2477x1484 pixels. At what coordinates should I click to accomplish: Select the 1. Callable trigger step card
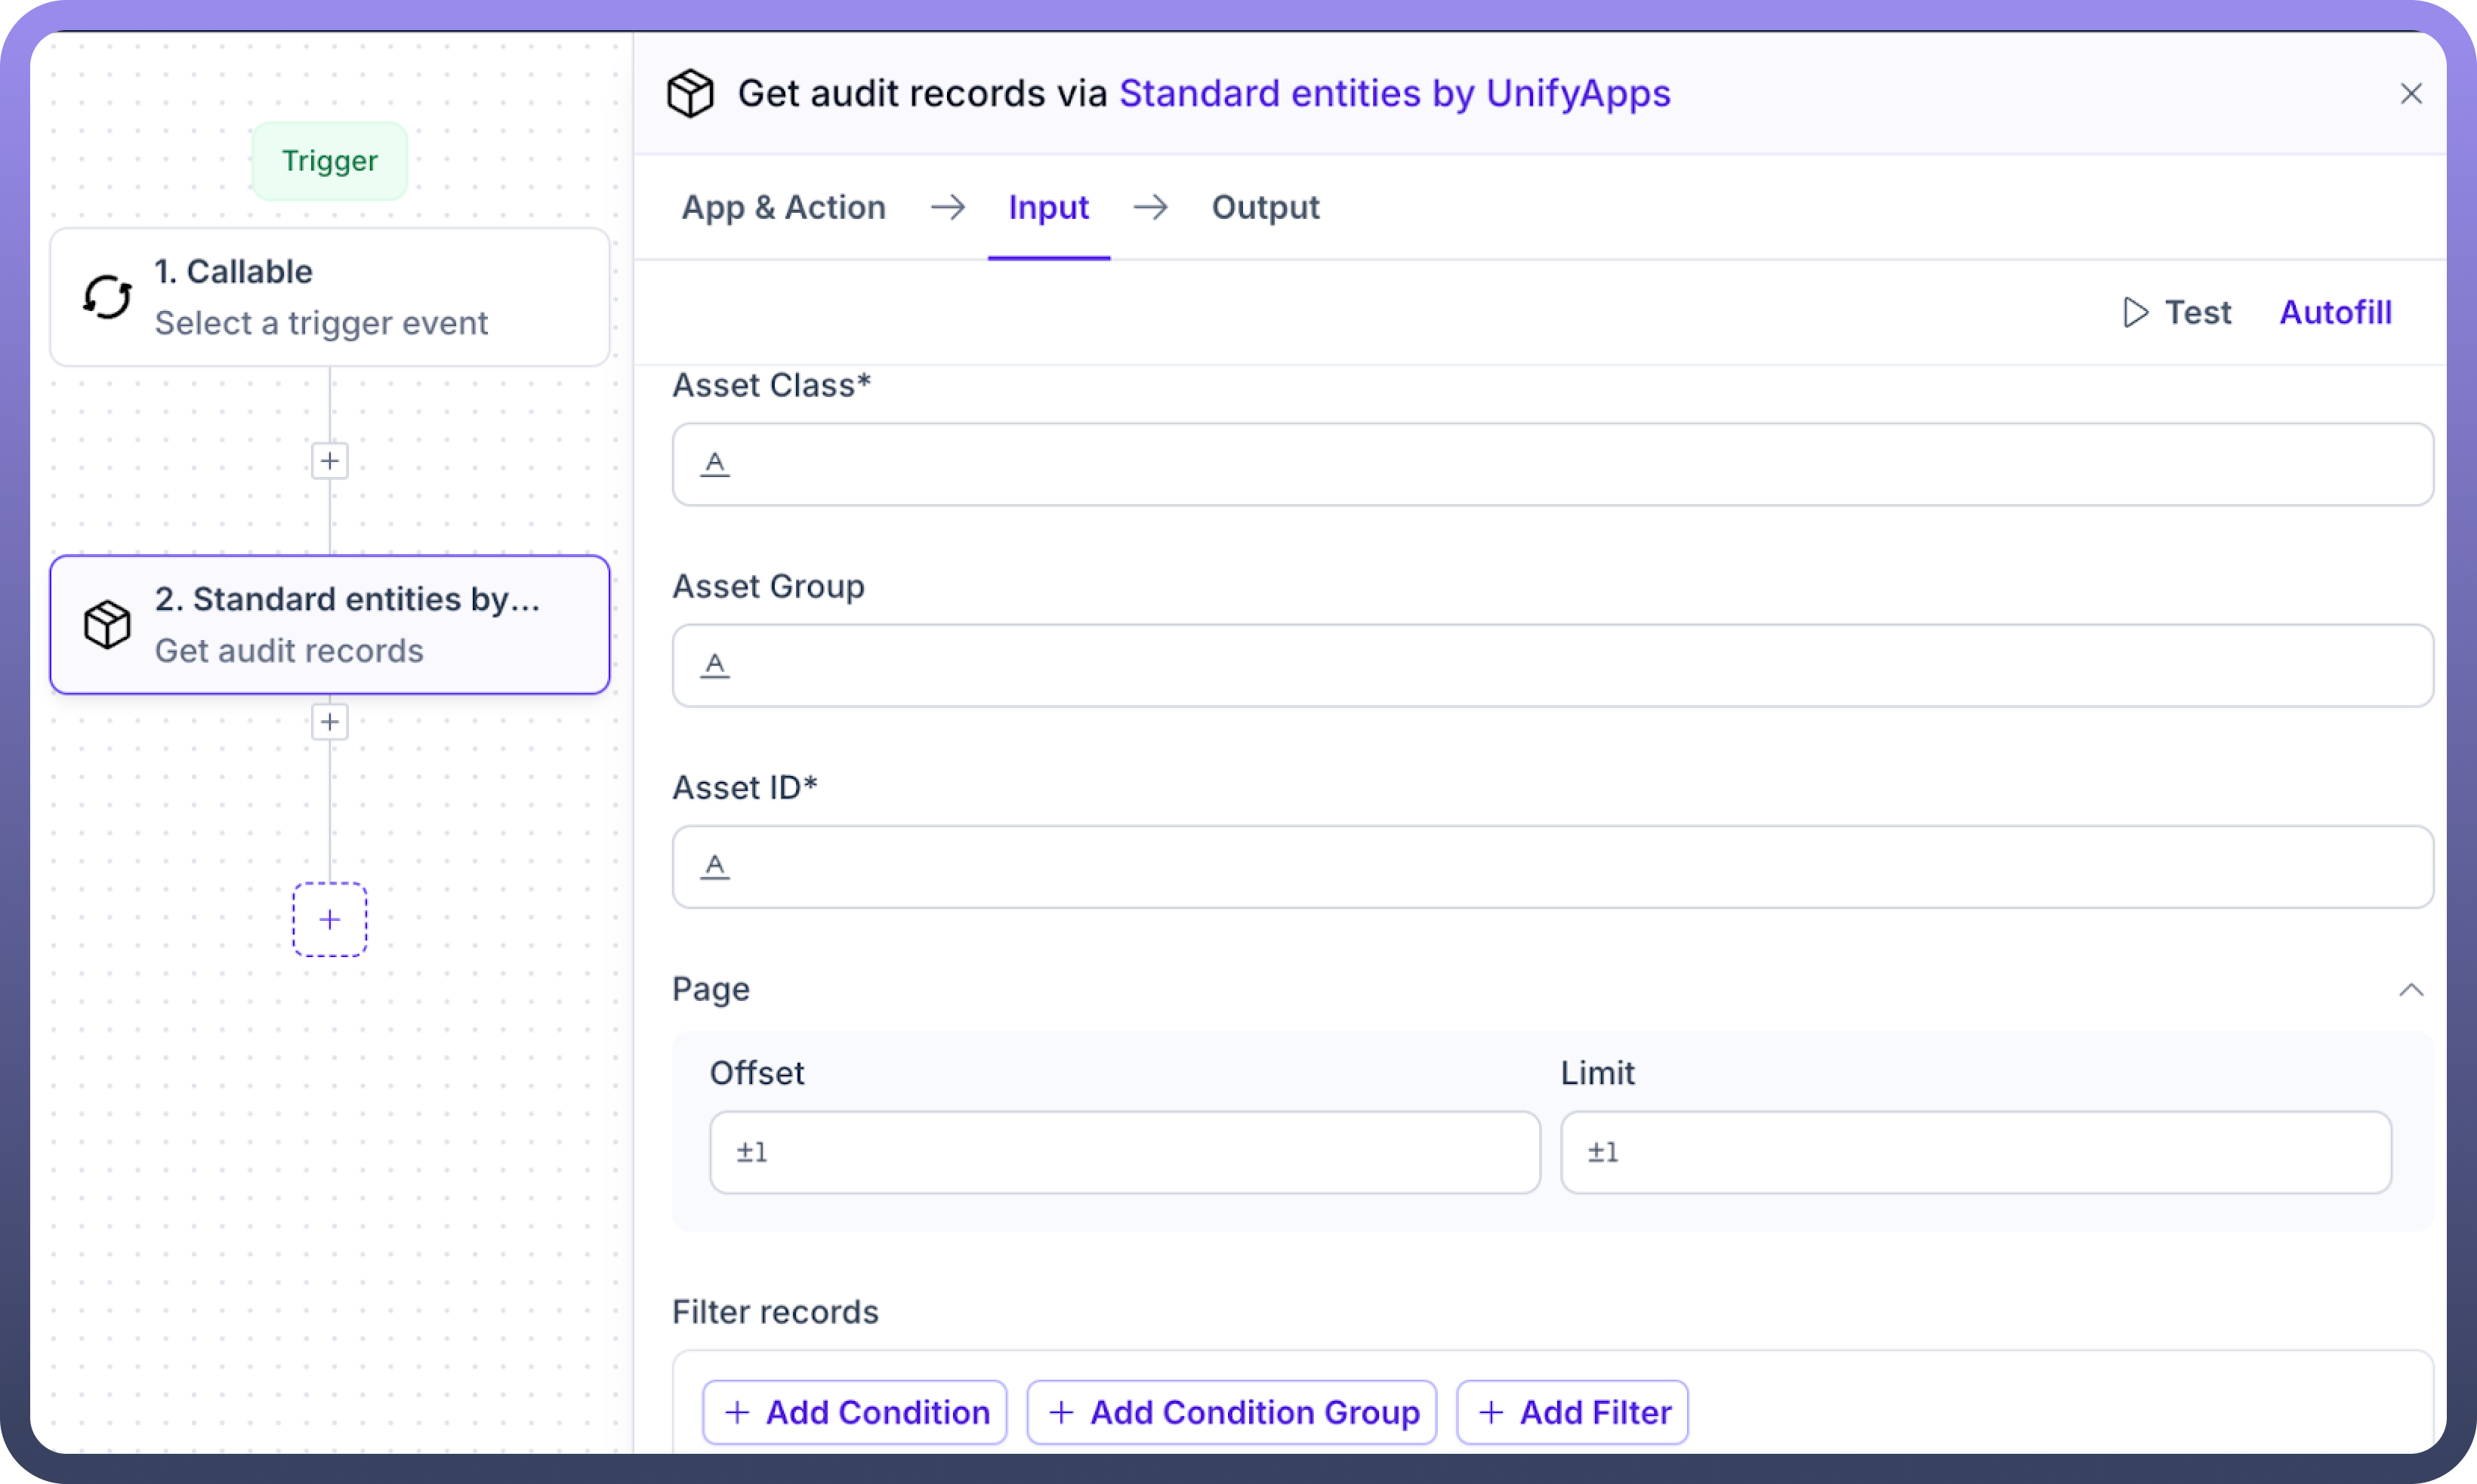[330, 297]
